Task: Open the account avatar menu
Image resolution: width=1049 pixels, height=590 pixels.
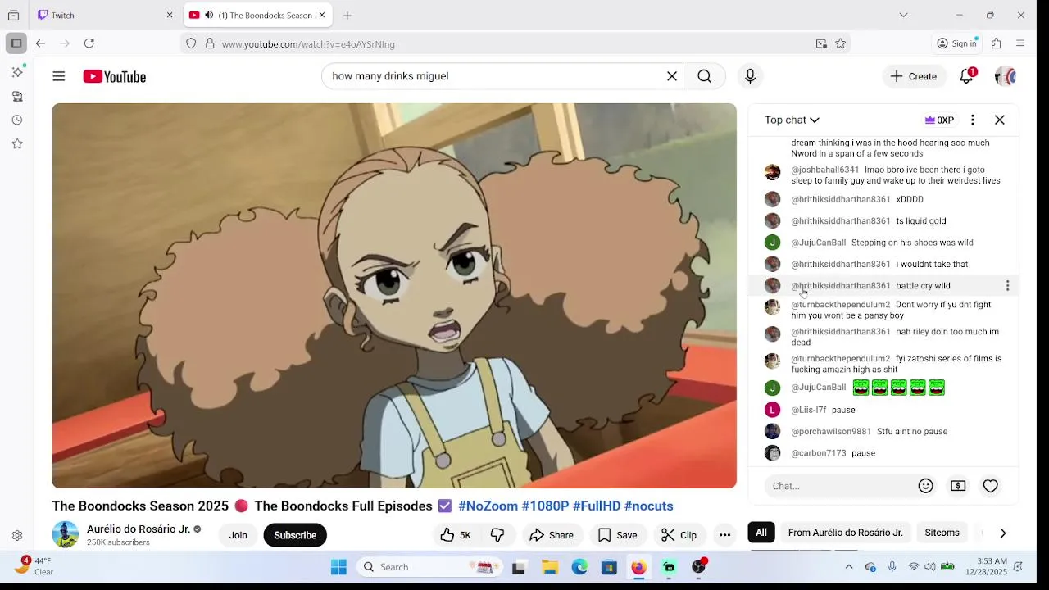Action: (x=1005, y=76)
